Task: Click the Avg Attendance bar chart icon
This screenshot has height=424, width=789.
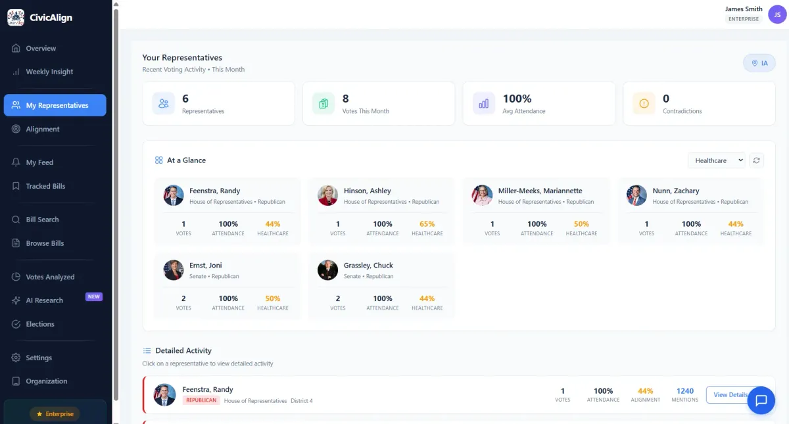Action: click(x=484, y=103)
